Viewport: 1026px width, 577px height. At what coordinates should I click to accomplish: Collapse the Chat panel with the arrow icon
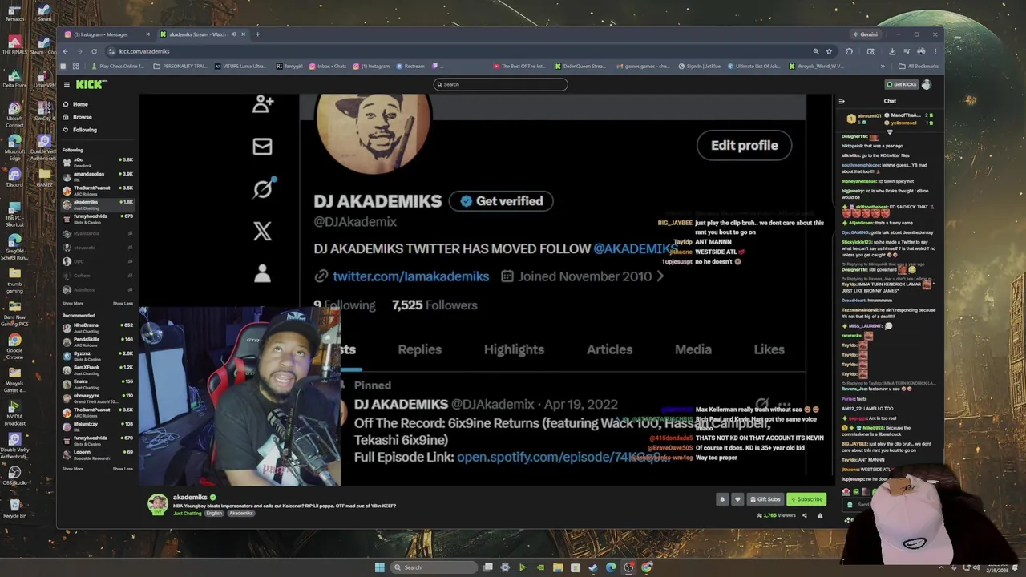pyautogui.click(x=842, y=101)
